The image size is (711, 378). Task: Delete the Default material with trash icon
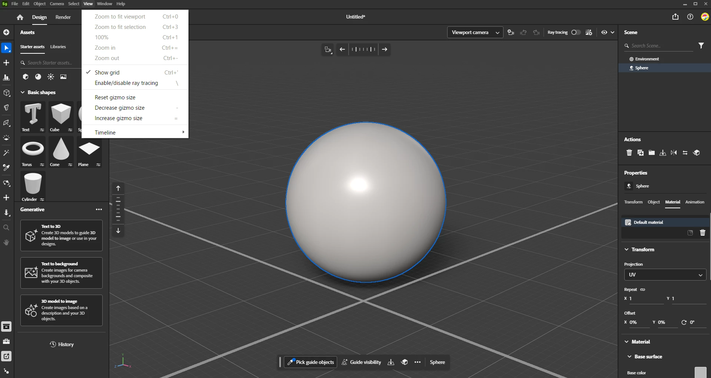[x=702, y=233]
